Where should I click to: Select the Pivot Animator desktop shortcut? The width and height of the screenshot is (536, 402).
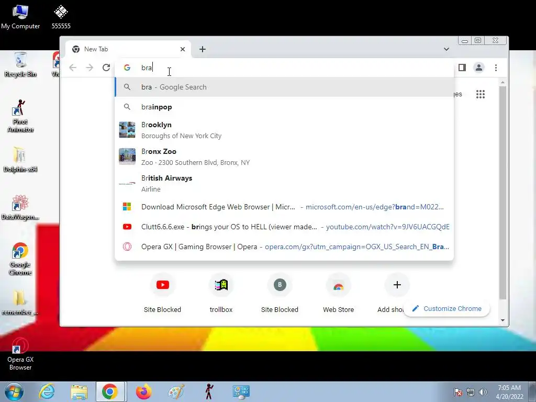[x=20, y=116]
